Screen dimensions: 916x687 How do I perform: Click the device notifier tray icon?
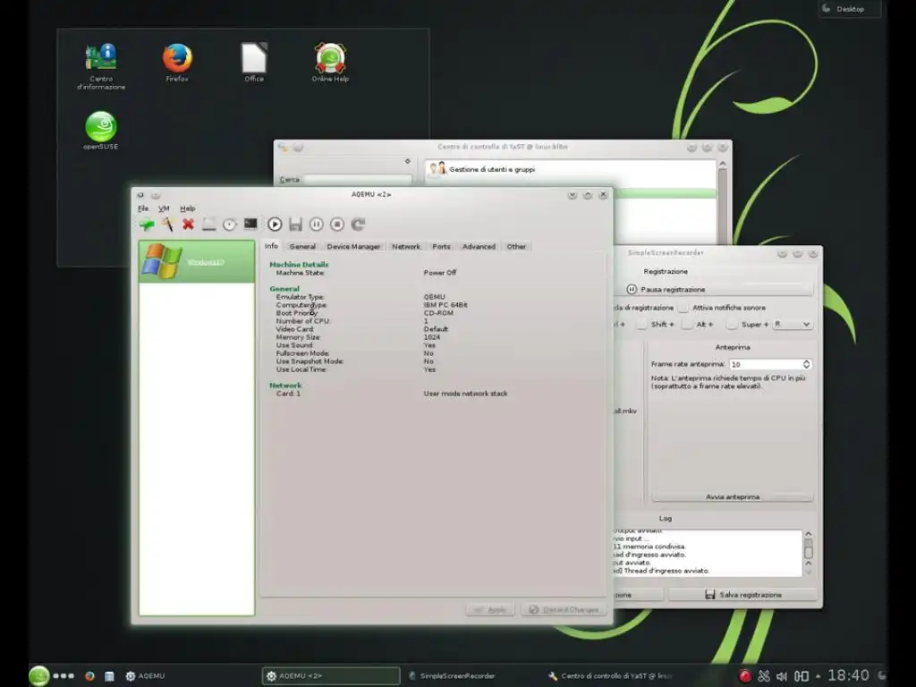point(801,676)
